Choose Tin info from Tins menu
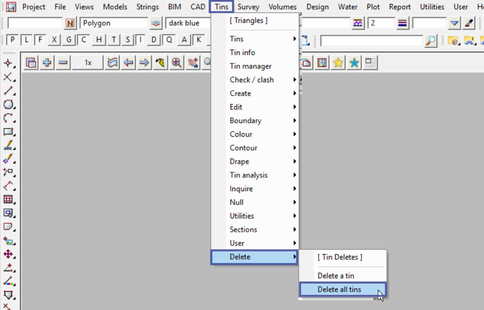This screenshot has height=310, width=484. (x=255, y=52)
